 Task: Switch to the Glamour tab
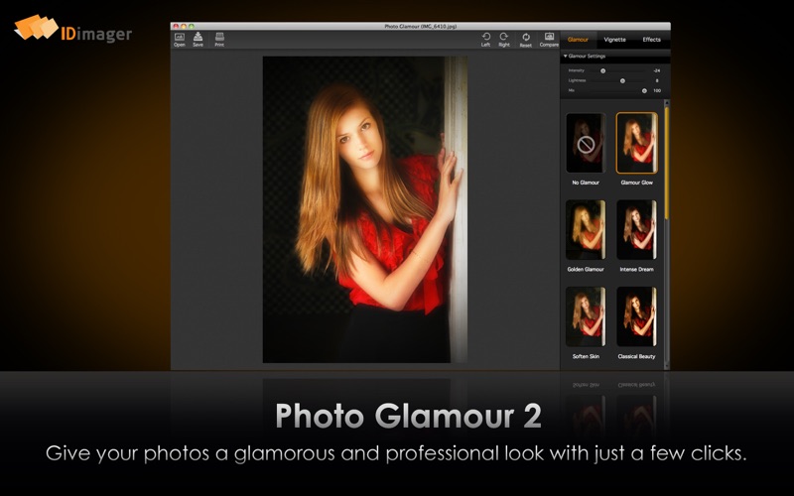tap(578, 40)
